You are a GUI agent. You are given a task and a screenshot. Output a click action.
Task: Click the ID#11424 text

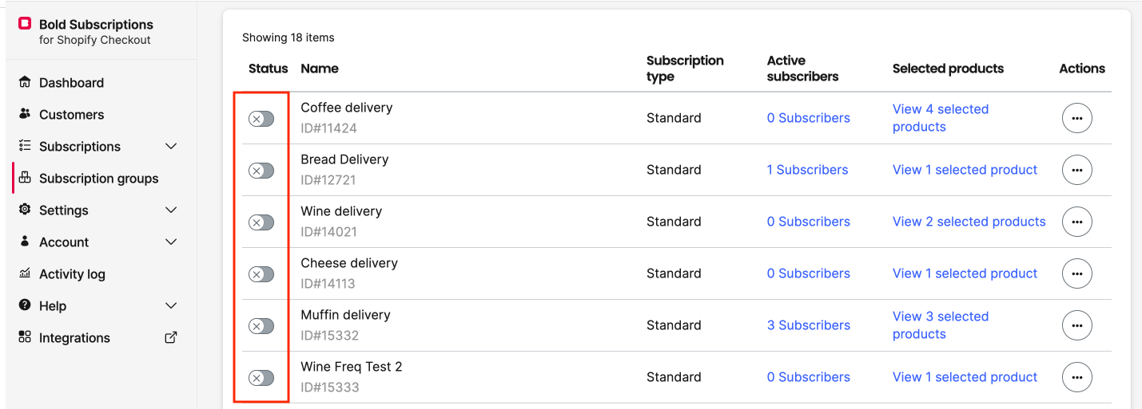tap(328, 128)
